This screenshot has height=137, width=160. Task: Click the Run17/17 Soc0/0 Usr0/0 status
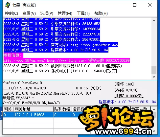pyautogui.click(x=24, y=88)
